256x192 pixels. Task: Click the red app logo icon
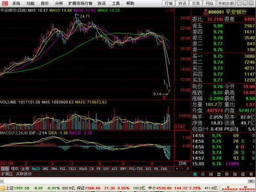[x=5, y=4]
